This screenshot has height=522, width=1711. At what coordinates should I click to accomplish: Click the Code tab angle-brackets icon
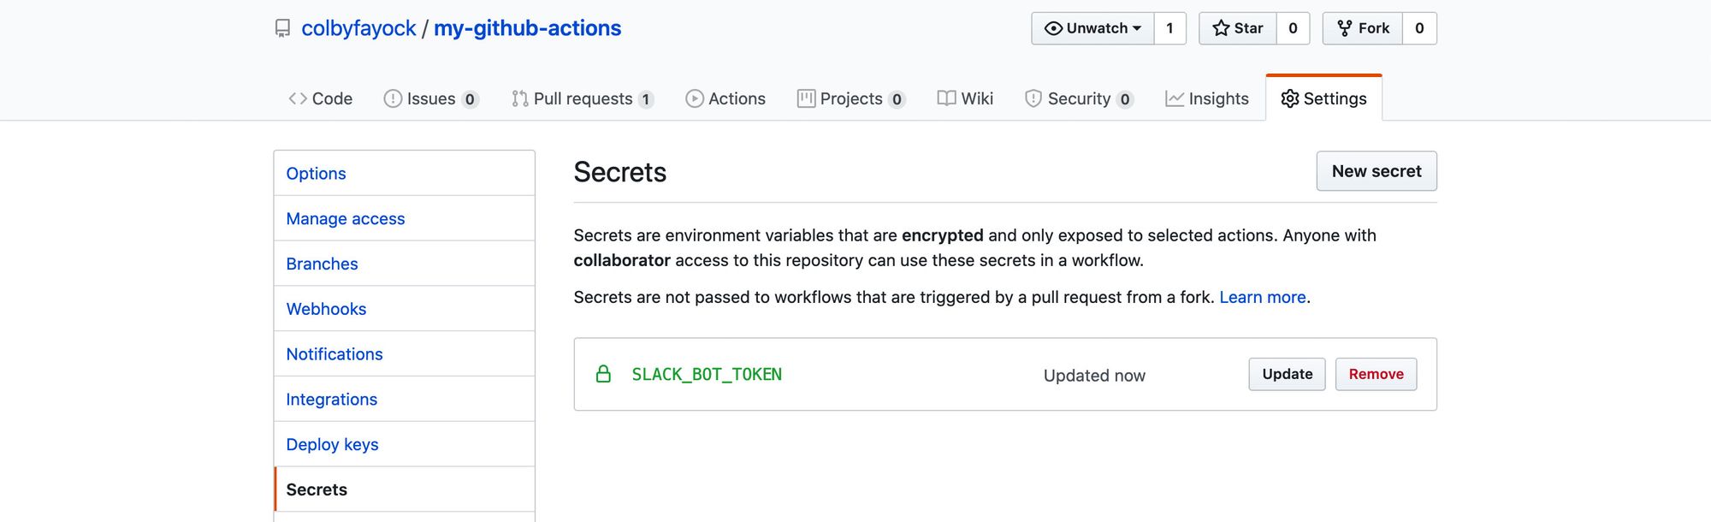pos(298,98)
